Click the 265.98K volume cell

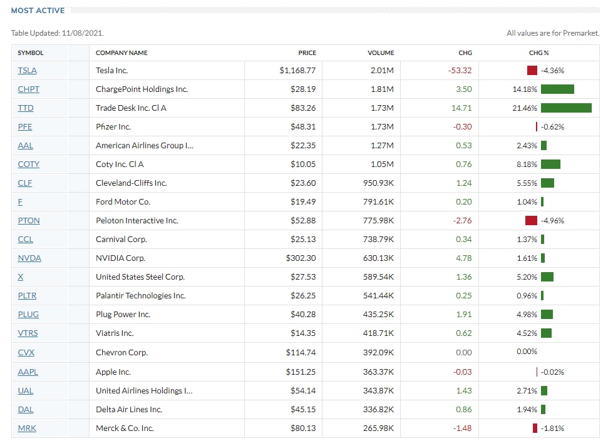point(378,428)
